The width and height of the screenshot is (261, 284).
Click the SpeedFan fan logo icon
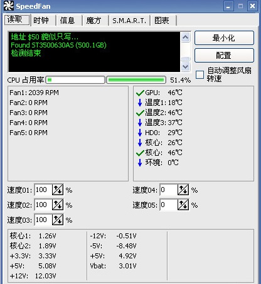[x=9, y=6]
